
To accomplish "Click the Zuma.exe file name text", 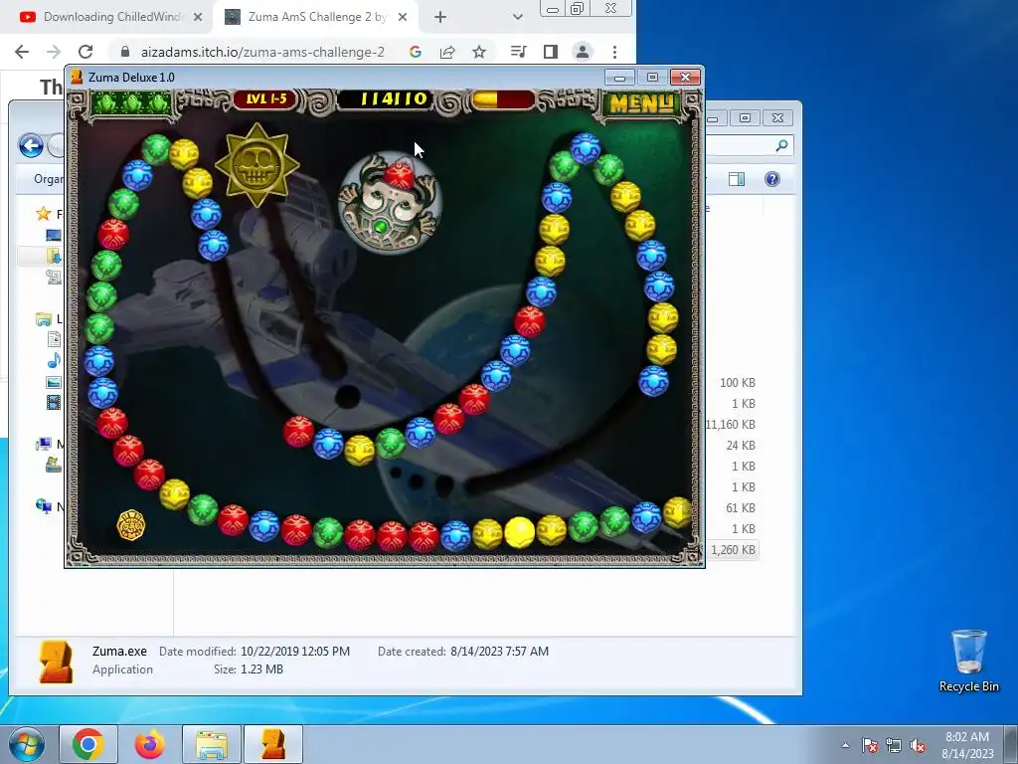I will point(119,651).
